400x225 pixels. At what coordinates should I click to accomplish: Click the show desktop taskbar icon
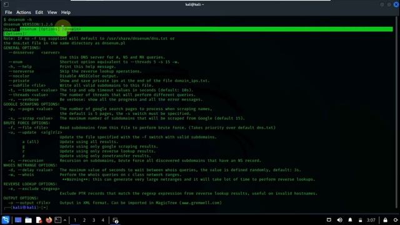click(x=18, y=220)
